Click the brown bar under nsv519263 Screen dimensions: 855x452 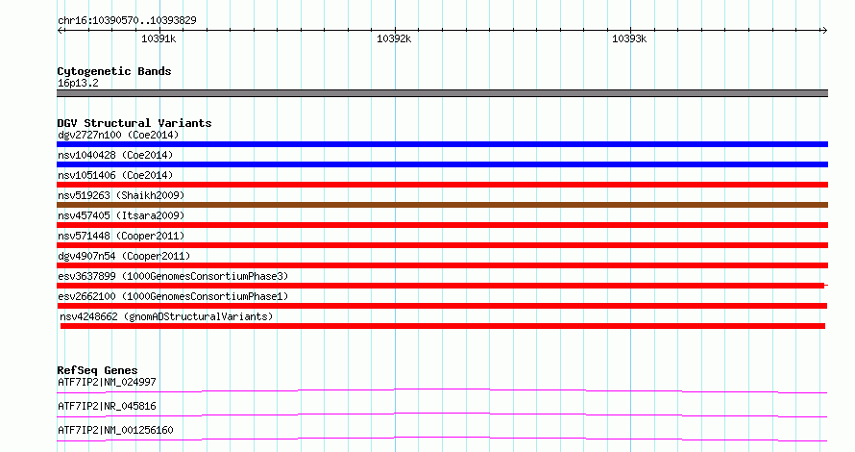442,205
